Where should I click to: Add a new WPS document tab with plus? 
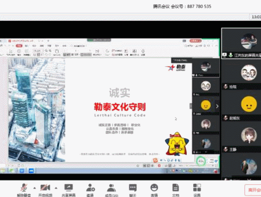pos(48,41)
